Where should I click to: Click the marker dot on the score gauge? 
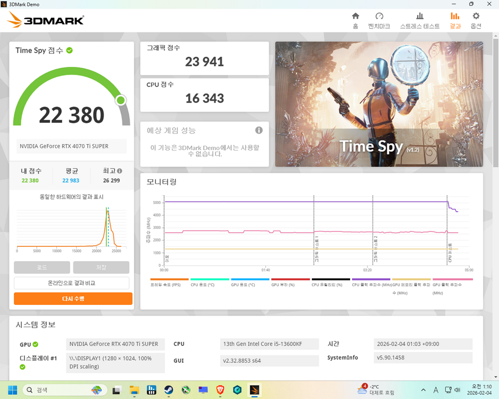(121, 100)
